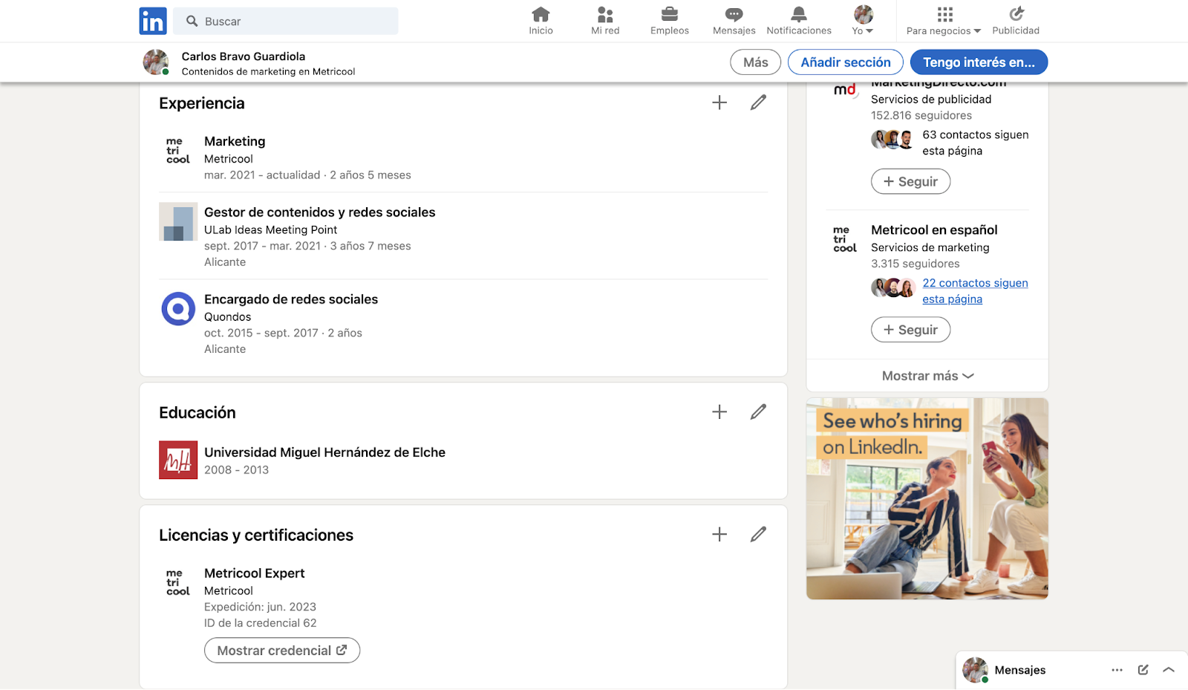
Task: Expand Mostrar más in the sidebar
Action: tap(927, 376)
